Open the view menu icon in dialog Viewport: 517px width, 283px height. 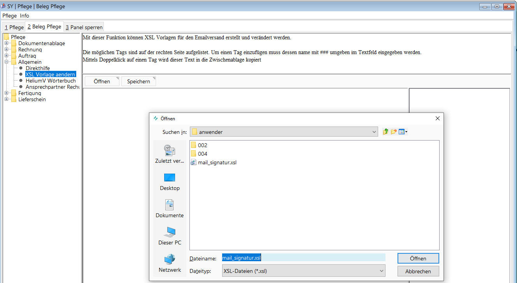pos(403,132)
